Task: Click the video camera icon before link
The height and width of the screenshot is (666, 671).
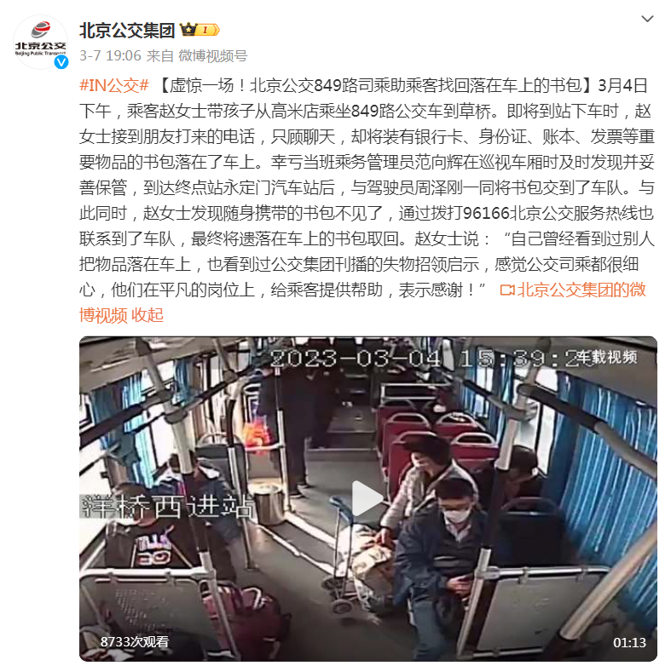Action: (x=507, y=290)
